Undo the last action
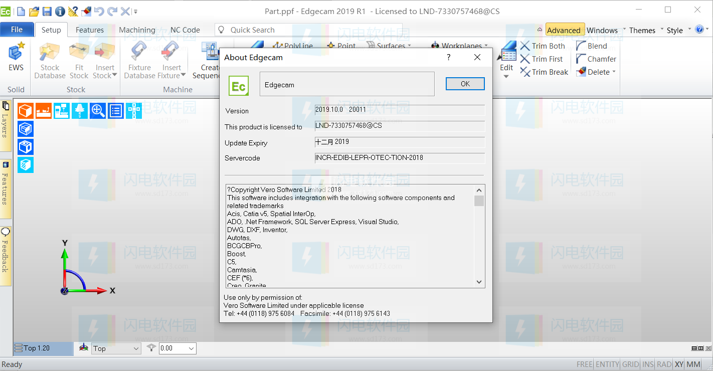Viewport: 713px width, 371px height. [99, 11]
